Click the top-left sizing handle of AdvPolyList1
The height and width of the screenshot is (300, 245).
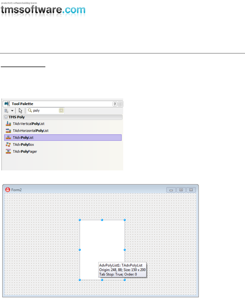(80, 220)
